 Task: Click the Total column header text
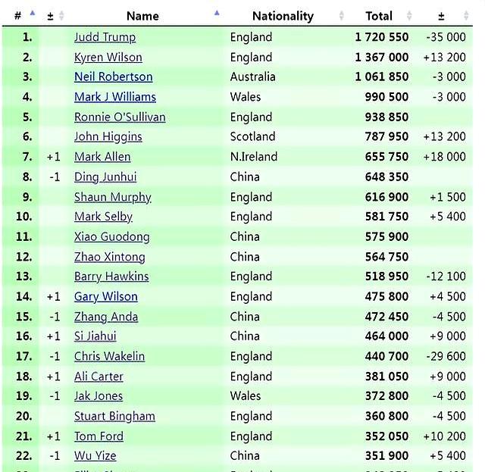pos(379,16)
